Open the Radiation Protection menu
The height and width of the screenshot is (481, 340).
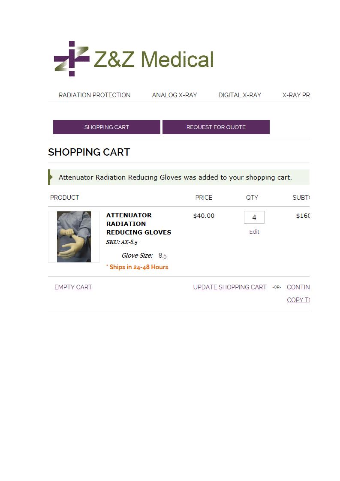click(x=94, y=95)
